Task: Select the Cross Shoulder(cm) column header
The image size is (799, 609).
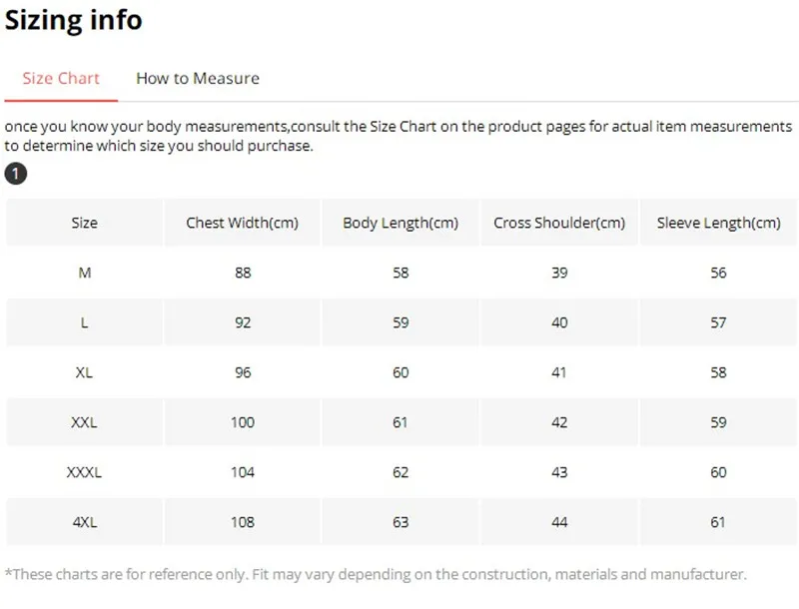Action: (x=559, y=223)
